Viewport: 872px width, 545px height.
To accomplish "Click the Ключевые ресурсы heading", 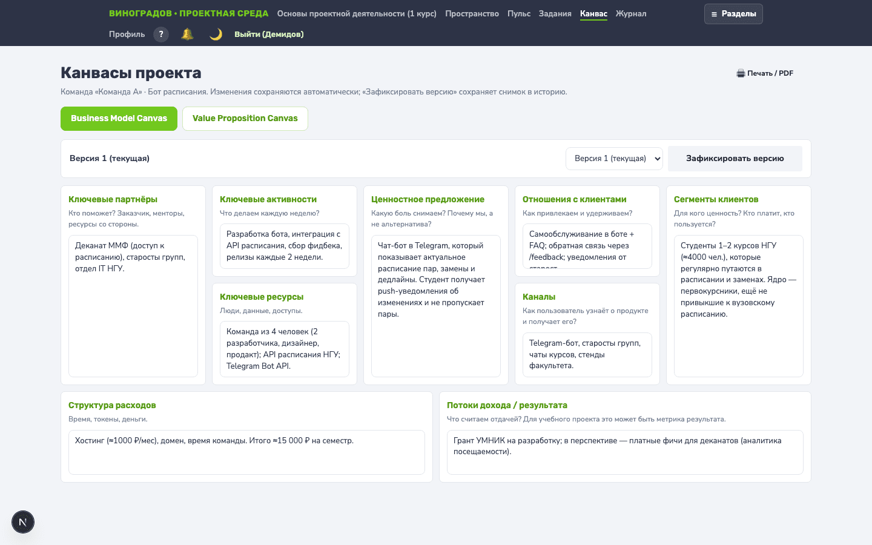I will pyautogui.click(x=262, y=297).
